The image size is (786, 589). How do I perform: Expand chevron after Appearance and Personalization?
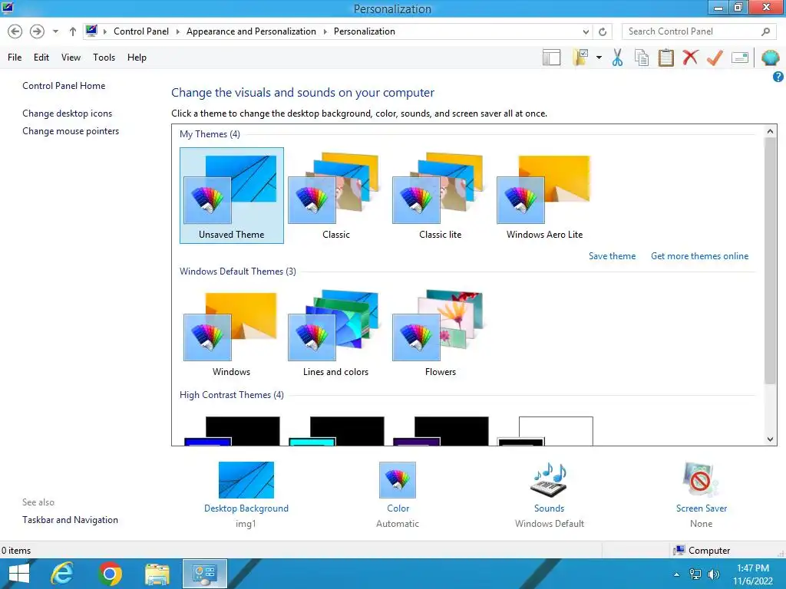click(x=325, y=31)
